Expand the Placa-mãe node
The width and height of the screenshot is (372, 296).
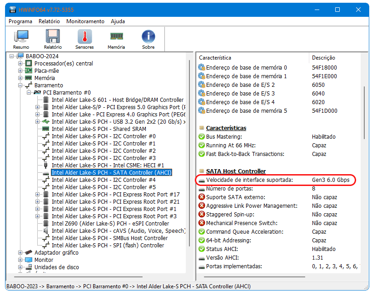20,71
